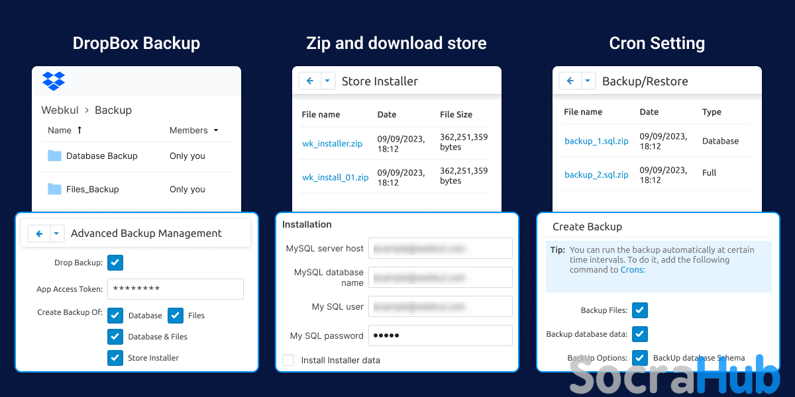Follow the Crons link in tip
Viewport: 795px width, 397px height.
(x=632, y=269)
